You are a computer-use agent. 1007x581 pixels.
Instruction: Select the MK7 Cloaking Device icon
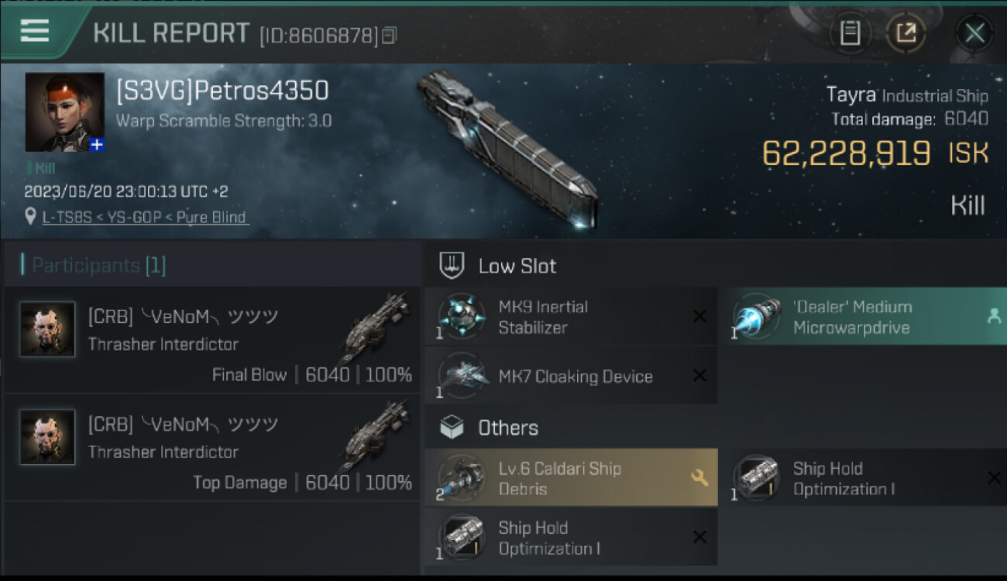[x=462, y=376]
